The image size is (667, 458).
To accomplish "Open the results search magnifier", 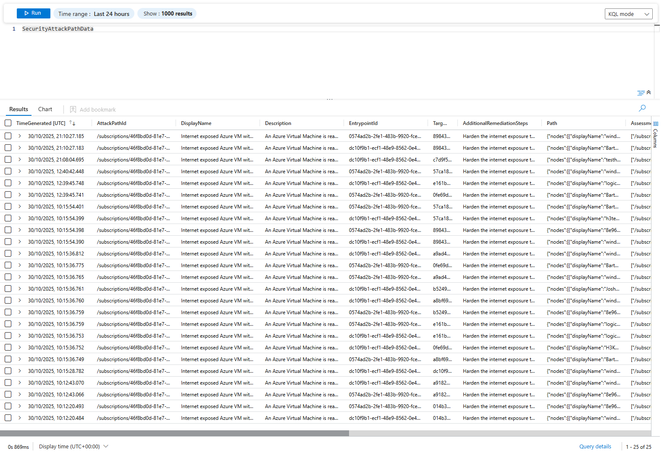I will [x=642, y=108].
